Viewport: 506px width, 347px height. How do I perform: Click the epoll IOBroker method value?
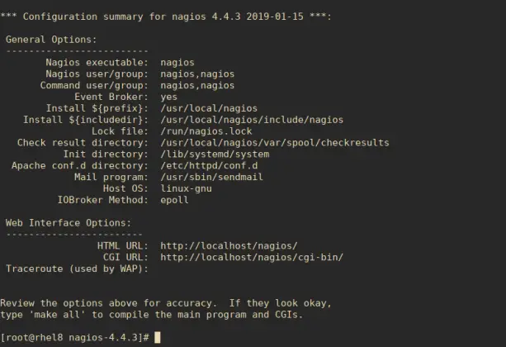174,200
